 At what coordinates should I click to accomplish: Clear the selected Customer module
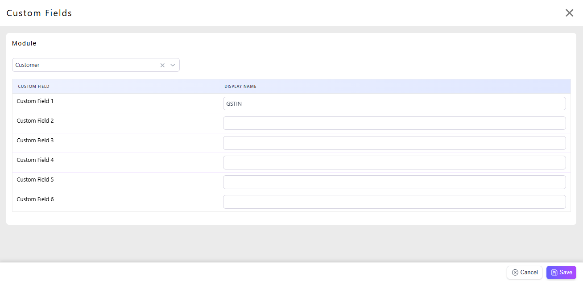(162, 65)
